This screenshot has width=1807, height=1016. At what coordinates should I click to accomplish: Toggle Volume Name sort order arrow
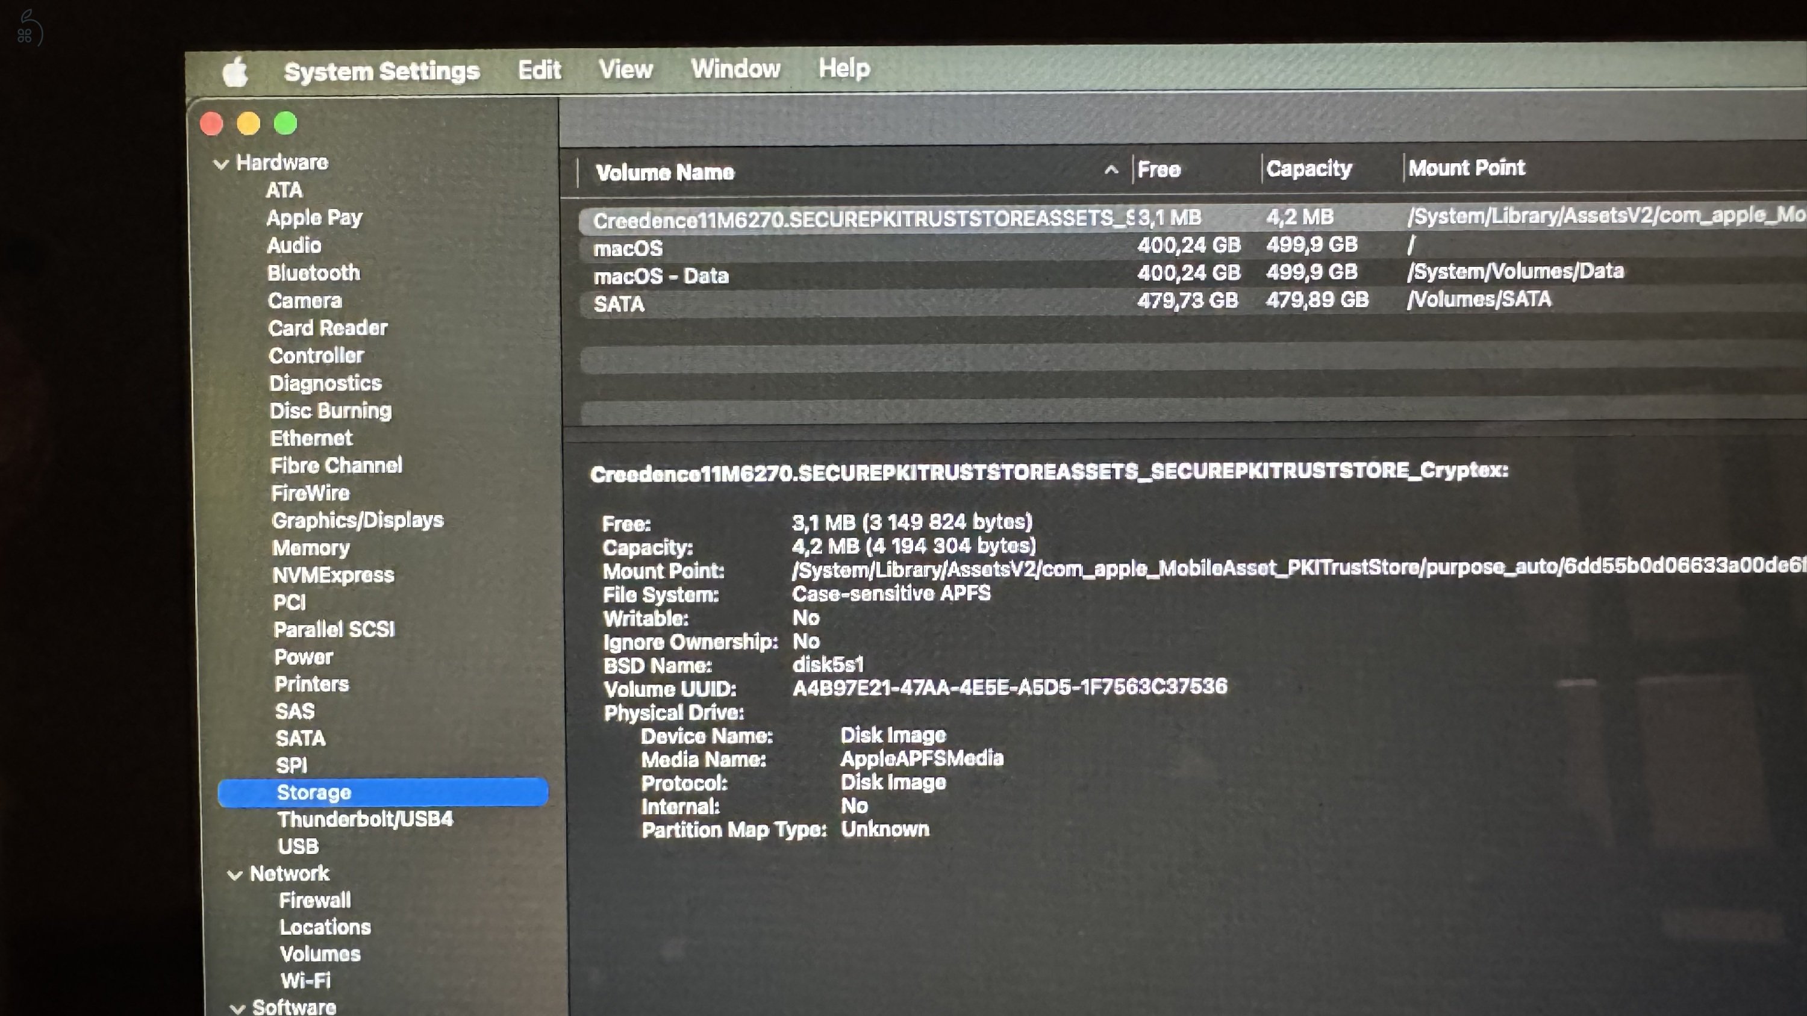tap(1111, 170)
